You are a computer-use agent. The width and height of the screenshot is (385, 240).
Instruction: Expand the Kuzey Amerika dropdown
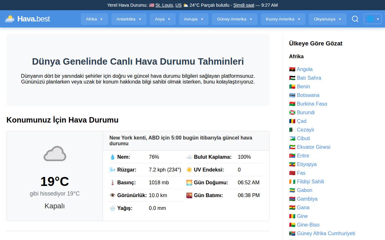283,19
